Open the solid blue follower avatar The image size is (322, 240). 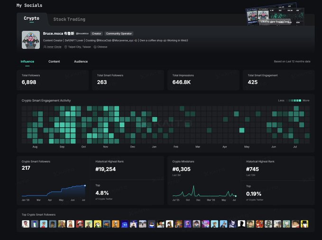pyautogui.click(x=124, y=224)
